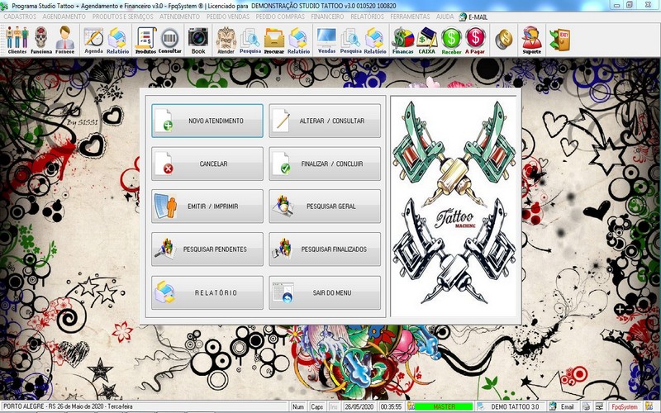Open the Finanças toolbar icon

pyautogui.click(x=402, y=40)
